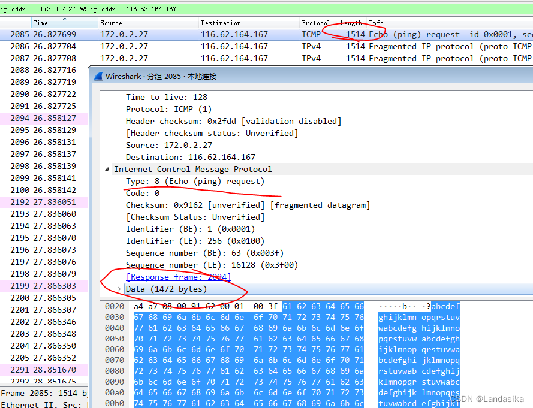Screen dimensions: 533x408
Task: Collapse the Internet Control Message Protocol tree
Action: [x=107, y=169]
